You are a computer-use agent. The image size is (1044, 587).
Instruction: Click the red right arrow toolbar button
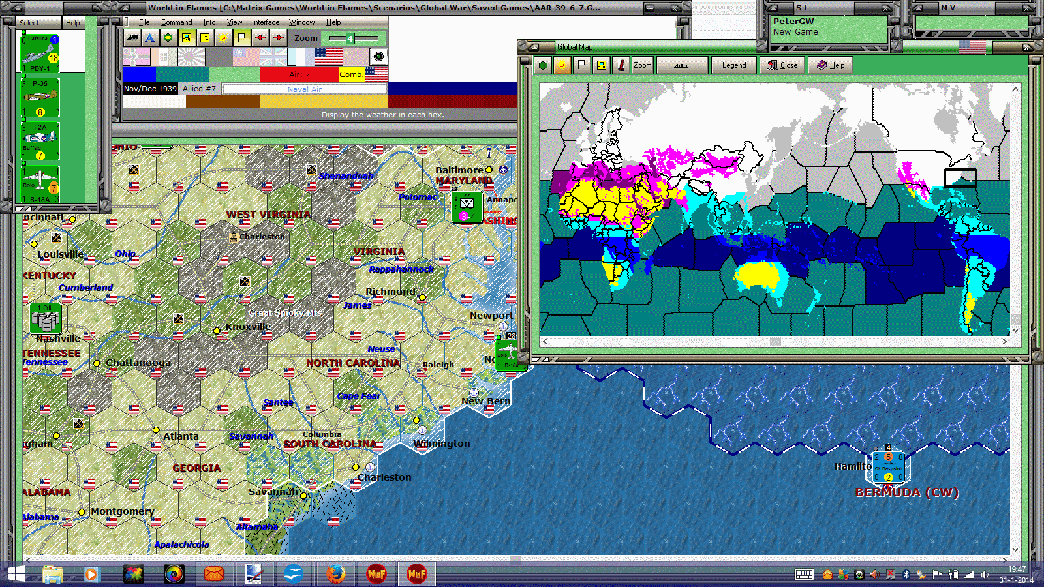[278, 38]
